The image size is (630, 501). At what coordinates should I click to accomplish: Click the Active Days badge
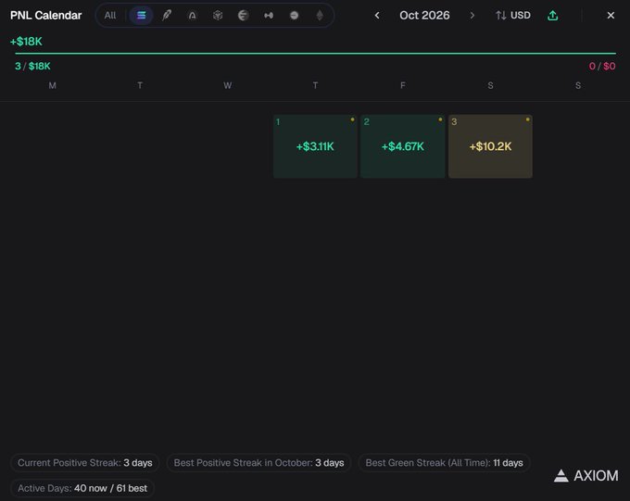coord(82,488)
